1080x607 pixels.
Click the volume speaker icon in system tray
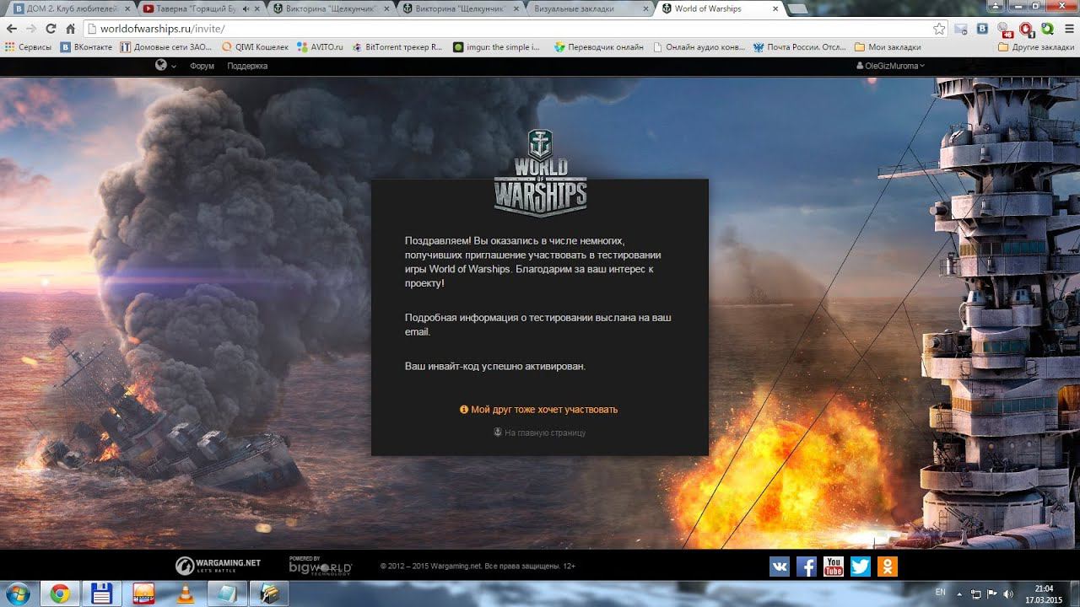[x=1008, y=594]
